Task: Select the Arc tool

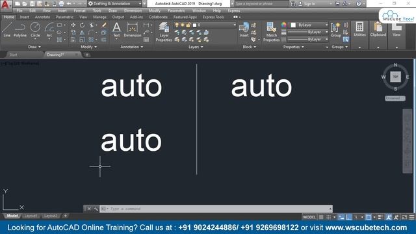Action: (49, 29)
